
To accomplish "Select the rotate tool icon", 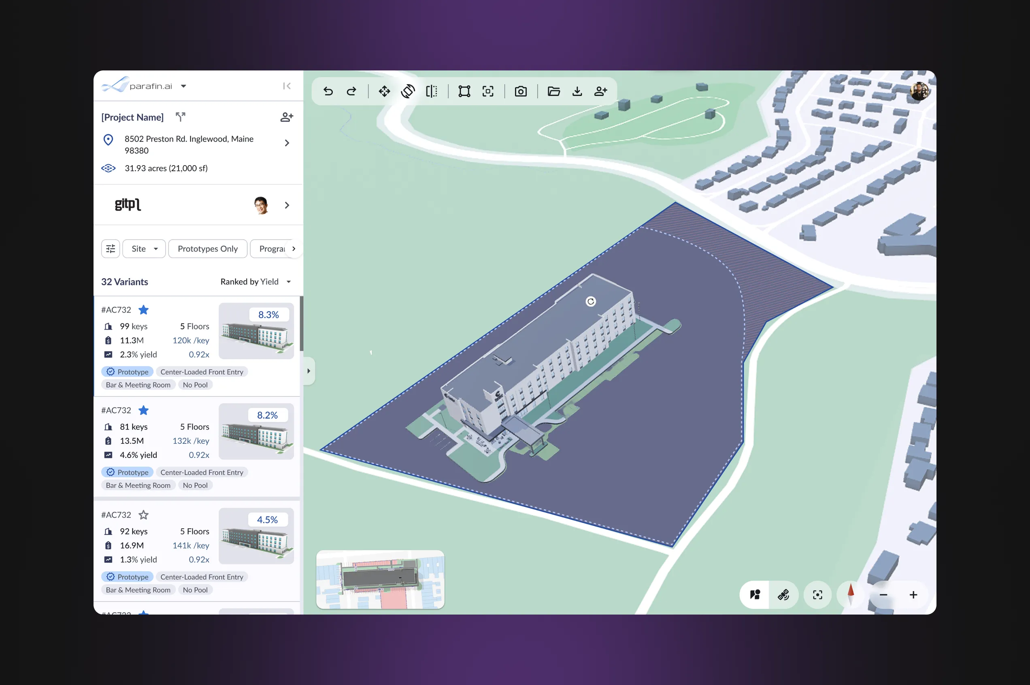I will [x=408, y=91].
